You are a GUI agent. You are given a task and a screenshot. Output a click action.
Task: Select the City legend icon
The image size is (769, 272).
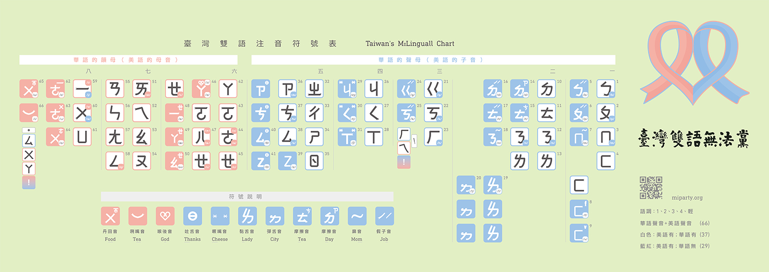tap(274, 216)
